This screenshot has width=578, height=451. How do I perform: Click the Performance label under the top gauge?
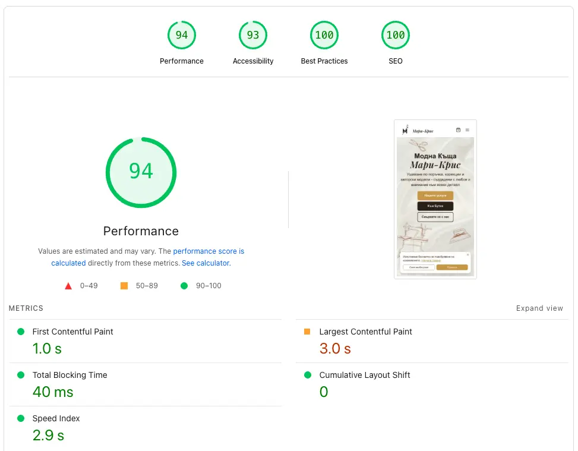181,61
